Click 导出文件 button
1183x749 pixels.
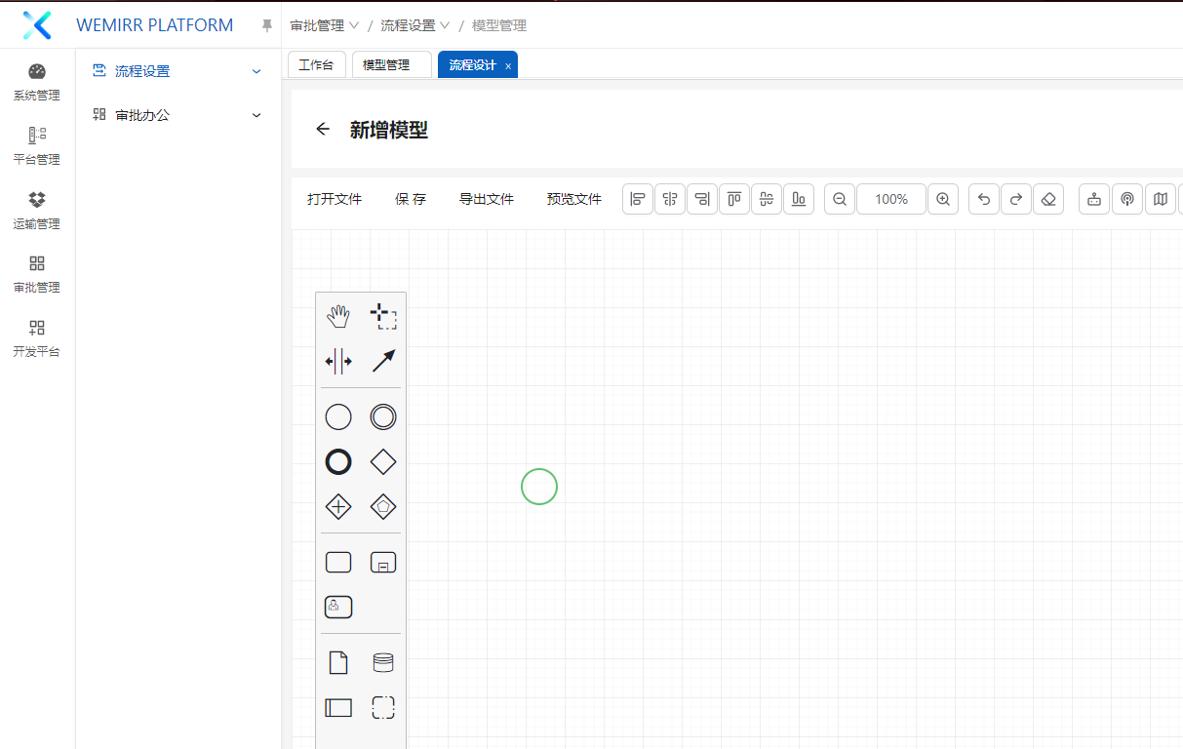click(487, 199)
